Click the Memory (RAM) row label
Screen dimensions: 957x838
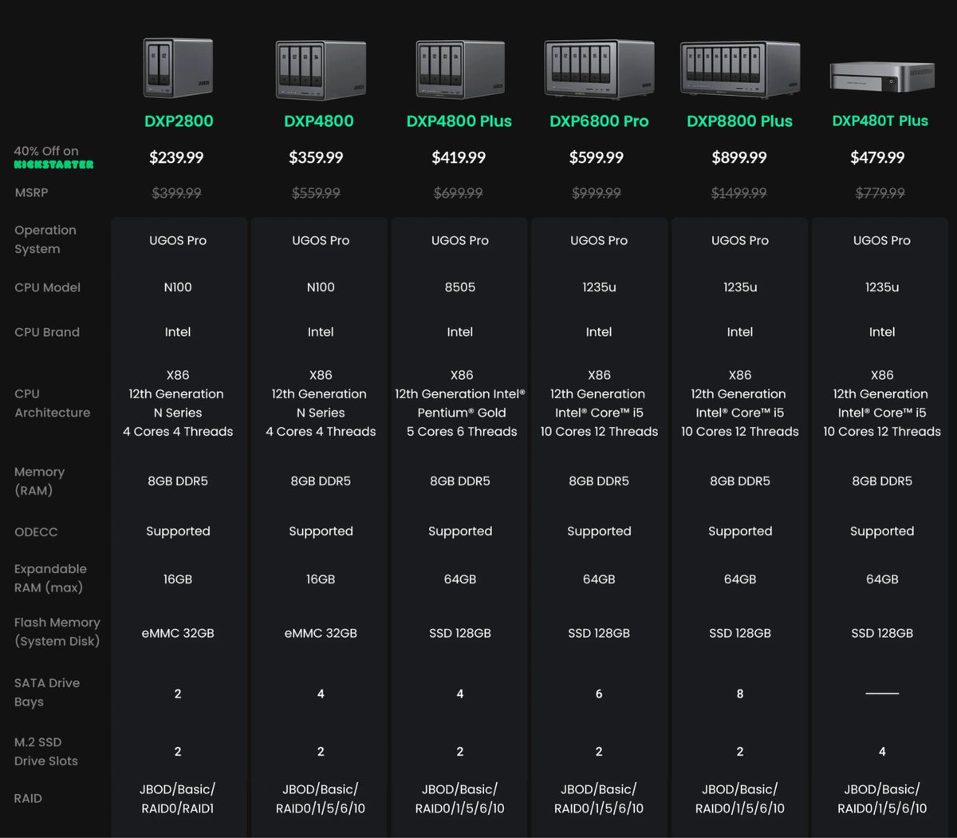click(x=39, y=481)
